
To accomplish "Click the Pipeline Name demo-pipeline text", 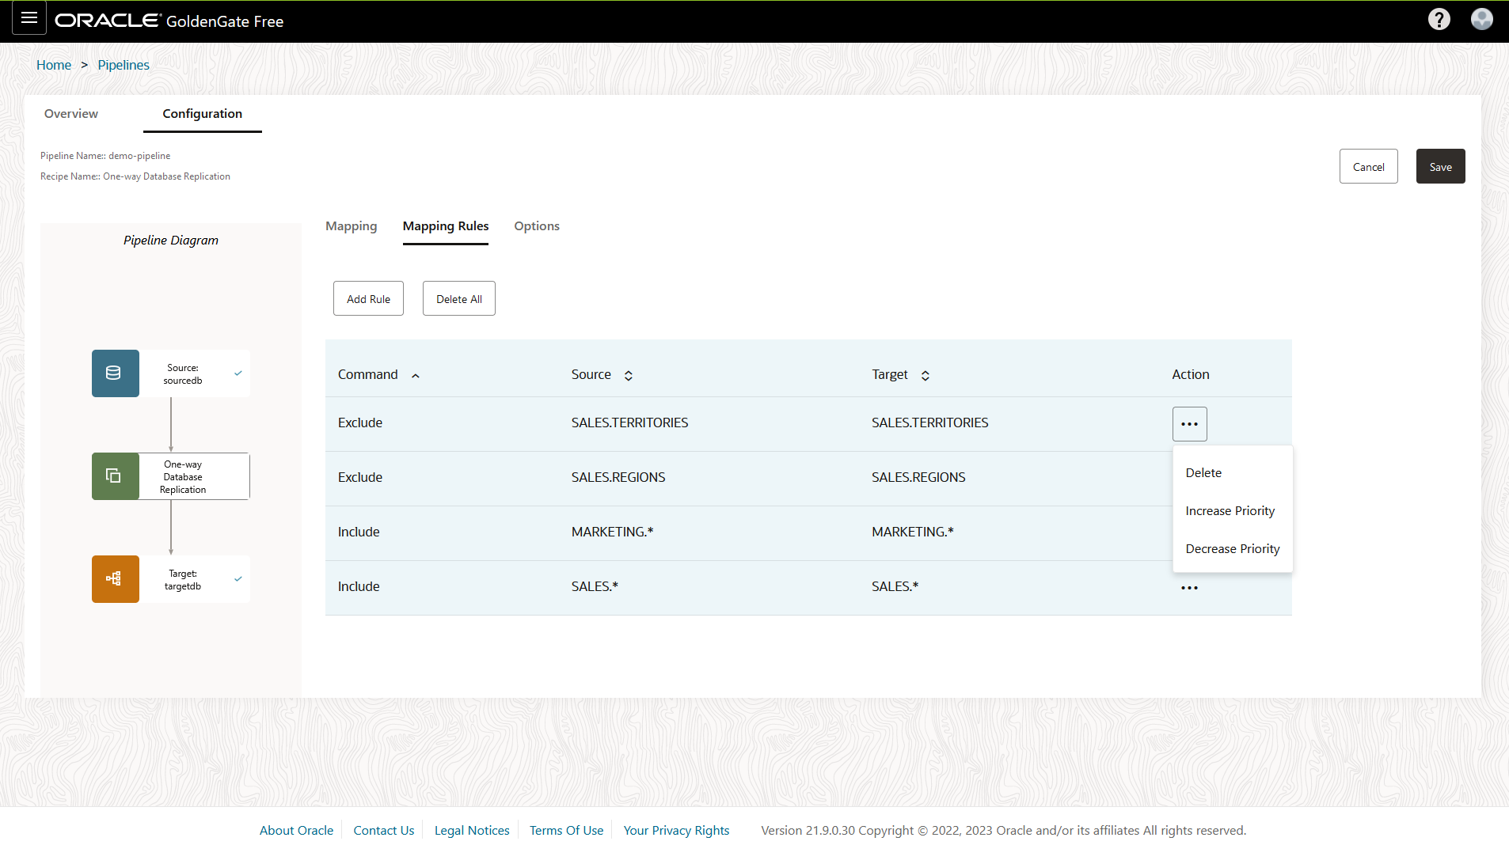I will click(x=105, y=156).
